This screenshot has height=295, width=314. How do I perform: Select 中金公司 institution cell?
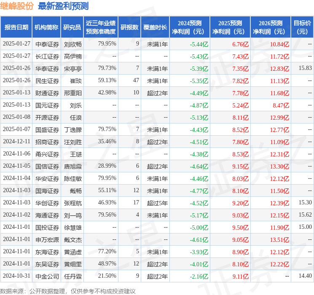(x=47, y=276)
